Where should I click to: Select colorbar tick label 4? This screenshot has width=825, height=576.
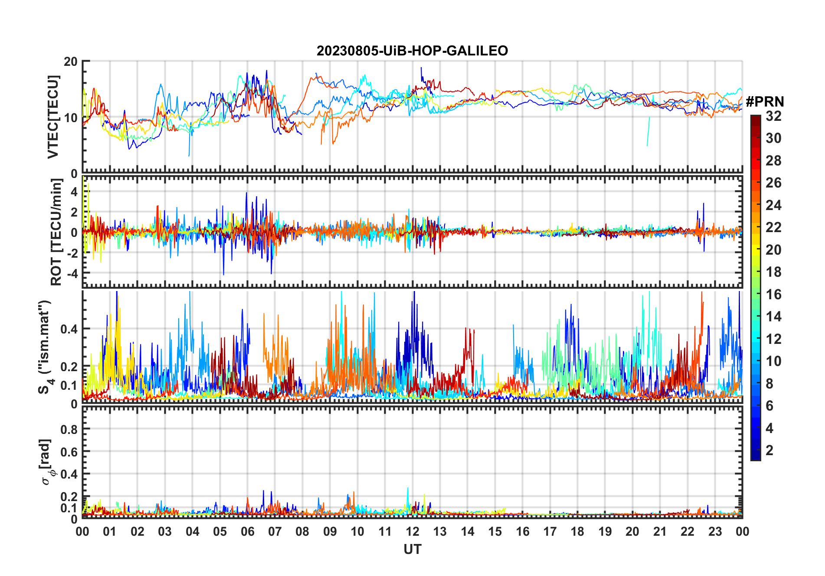pos(769,428)
